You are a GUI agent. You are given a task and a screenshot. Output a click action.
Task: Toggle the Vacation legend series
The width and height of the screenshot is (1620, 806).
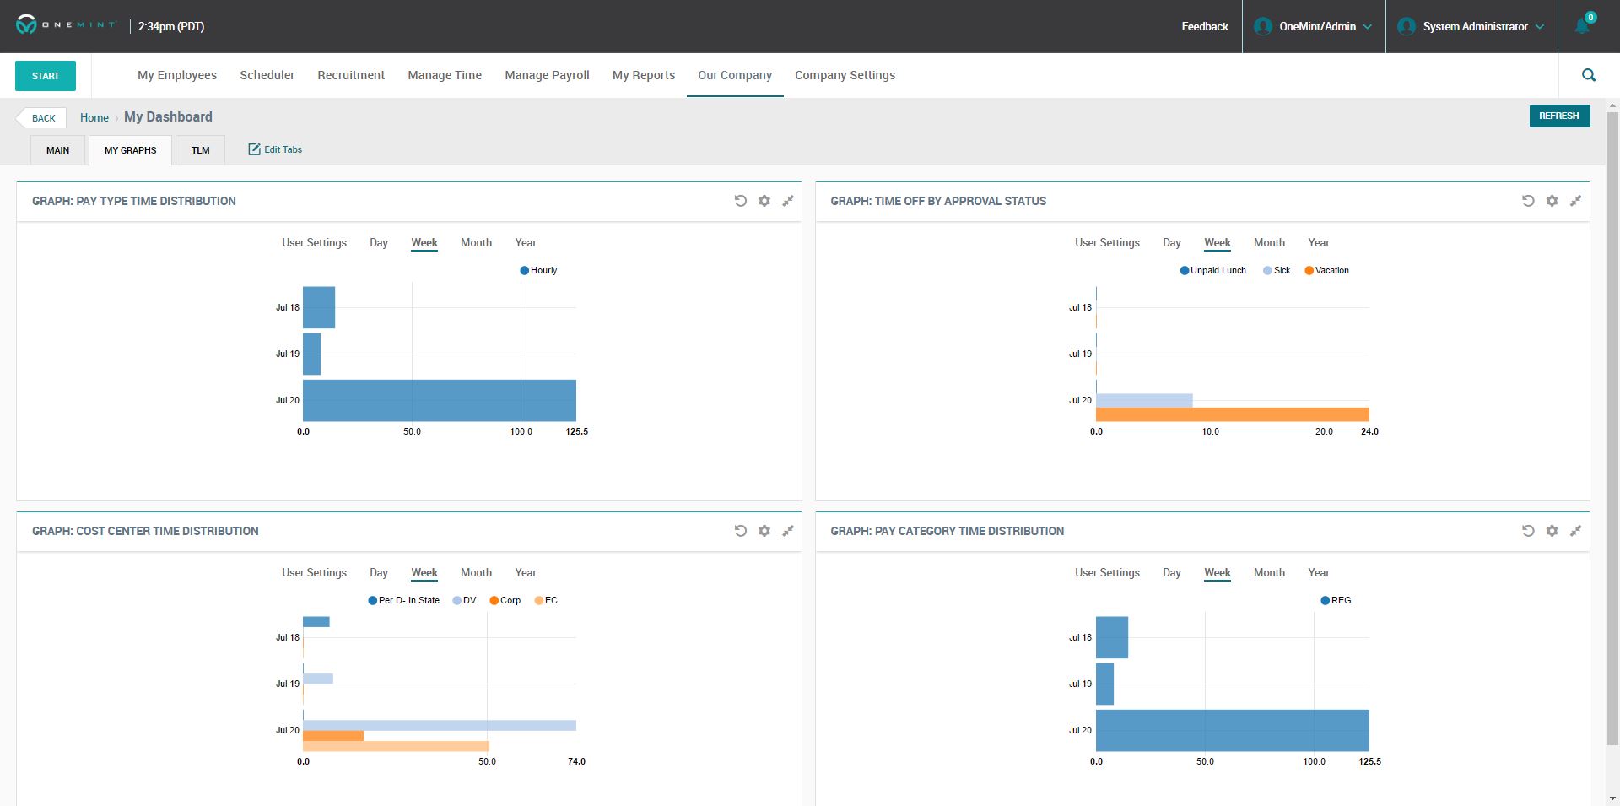tap(1326, 270)
